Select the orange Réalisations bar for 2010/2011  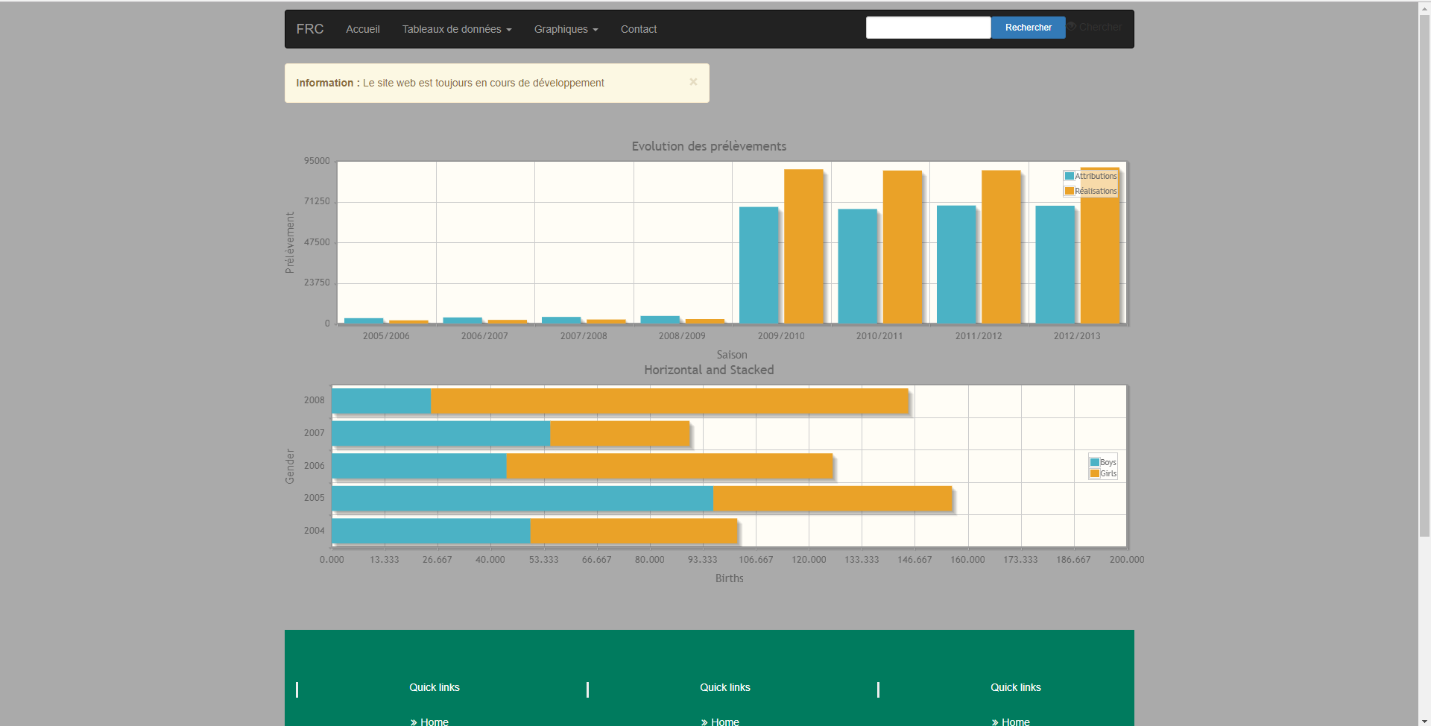tap(903, 247)
